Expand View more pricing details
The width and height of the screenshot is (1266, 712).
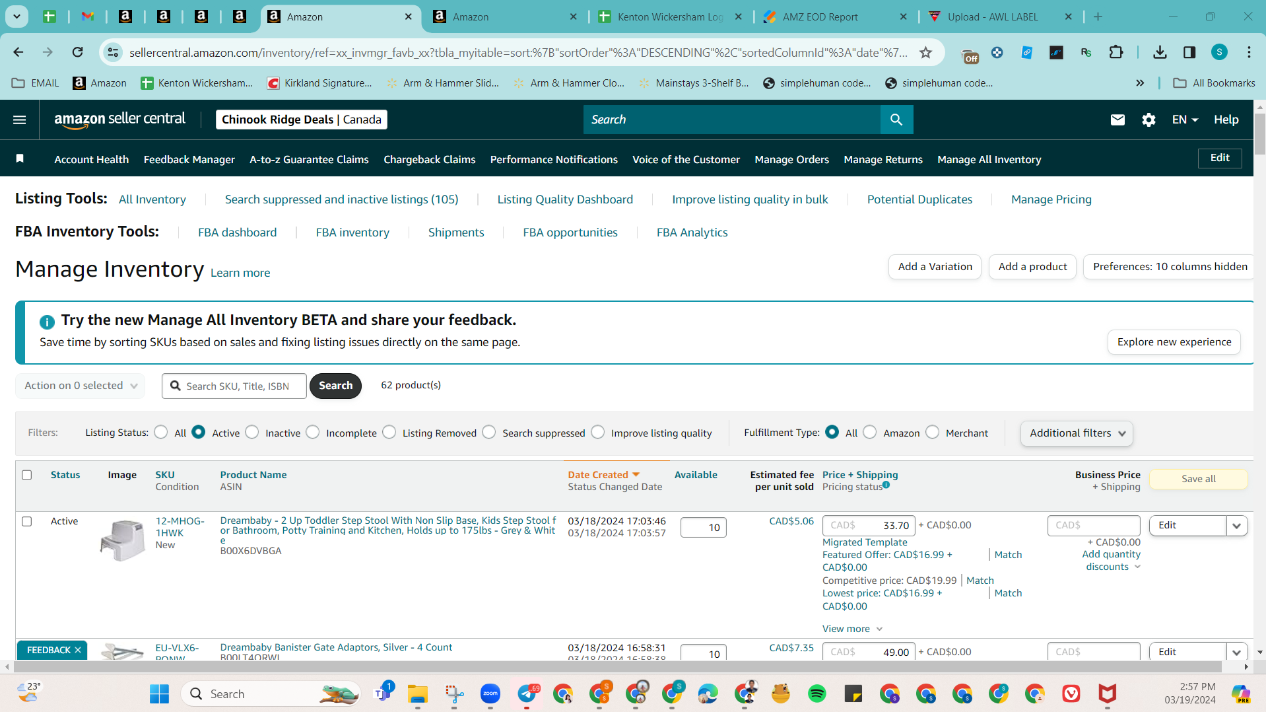(852, 629)
